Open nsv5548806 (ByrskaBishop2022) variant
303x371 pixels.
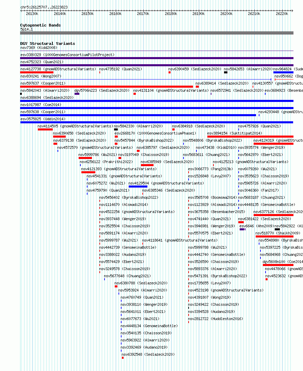coord(212,140)
